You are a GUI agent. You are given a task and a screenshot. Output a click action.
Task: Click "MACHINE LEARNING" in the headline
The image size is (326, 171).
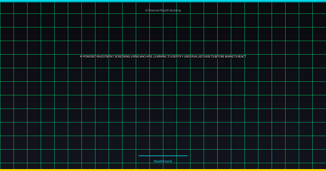[153, 57]
